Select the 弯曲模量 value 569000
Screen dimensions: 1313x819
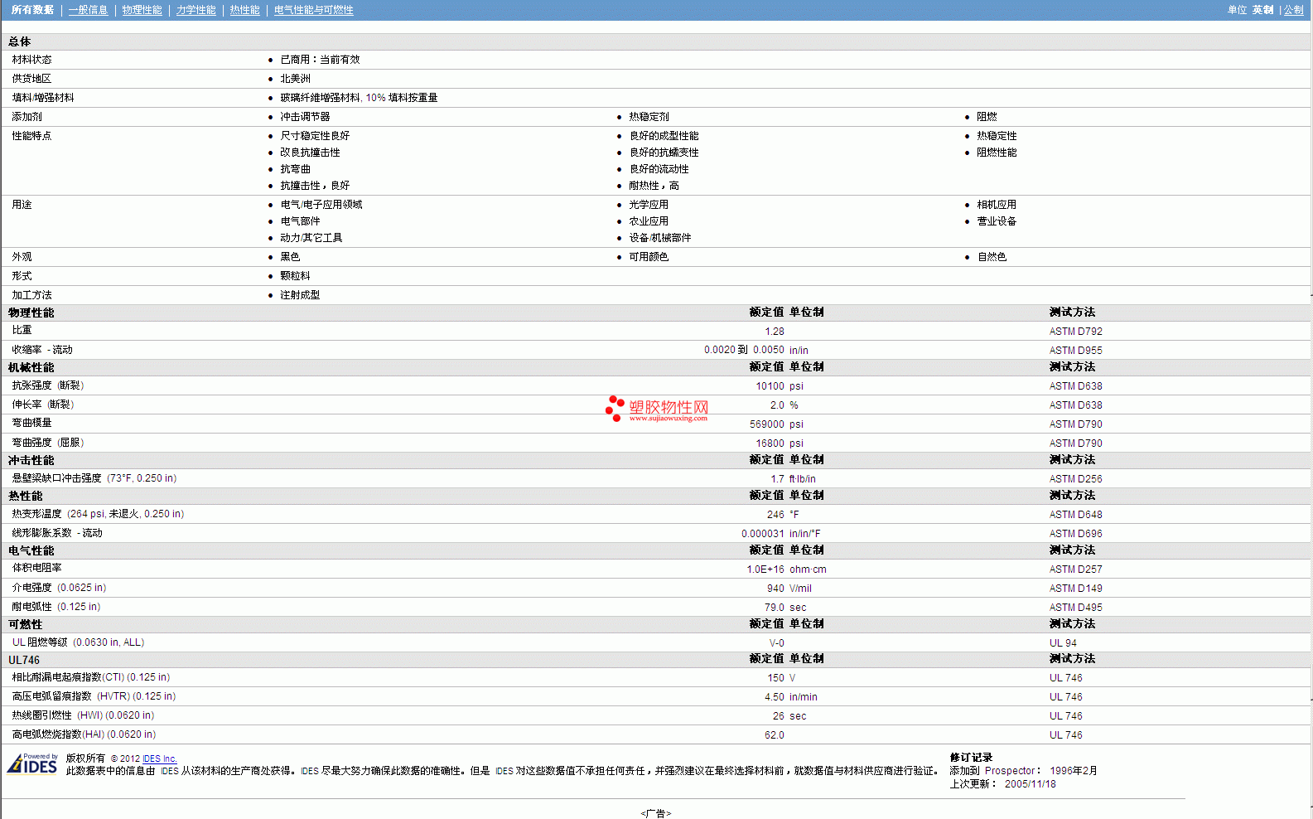767,424
